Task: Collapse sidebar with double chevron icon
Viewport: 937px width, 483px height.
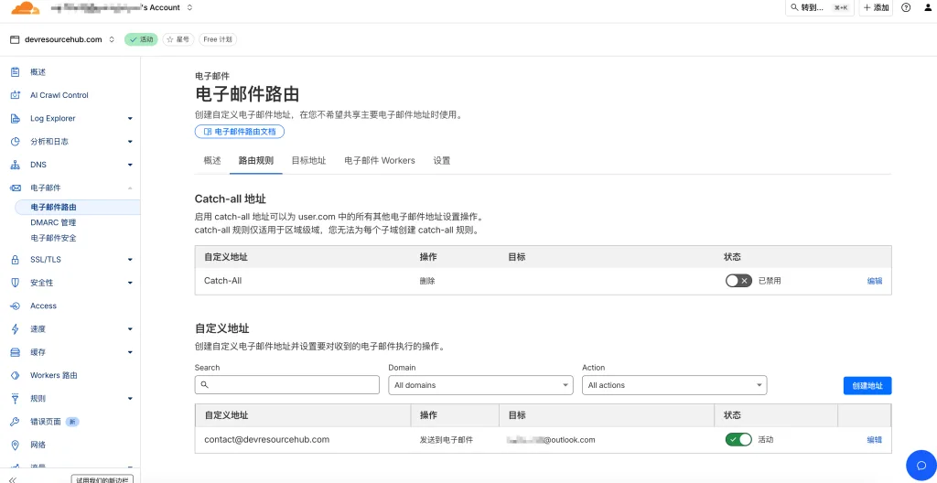Action: click(x=13, y=479)
